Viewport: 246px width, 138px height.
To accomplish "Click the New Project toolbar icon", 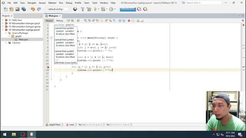I will click(12, 9).
